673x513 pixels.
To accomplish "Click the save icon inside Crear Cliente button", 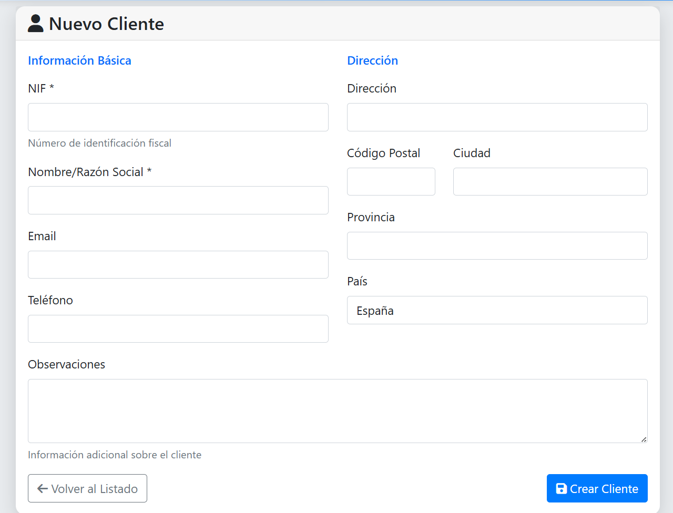I will [563, 488].
